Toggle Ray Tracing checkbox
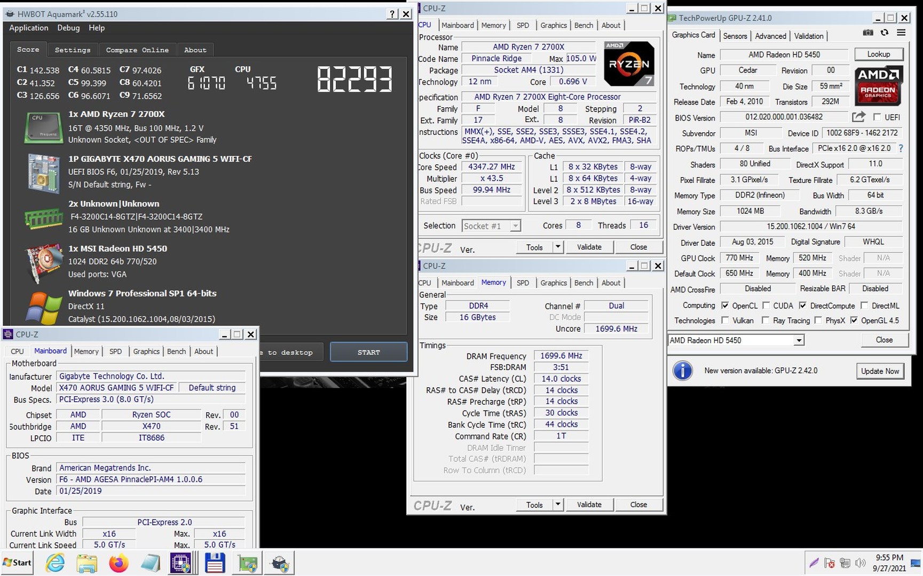The image size is (923, 576). click(765, 320)
